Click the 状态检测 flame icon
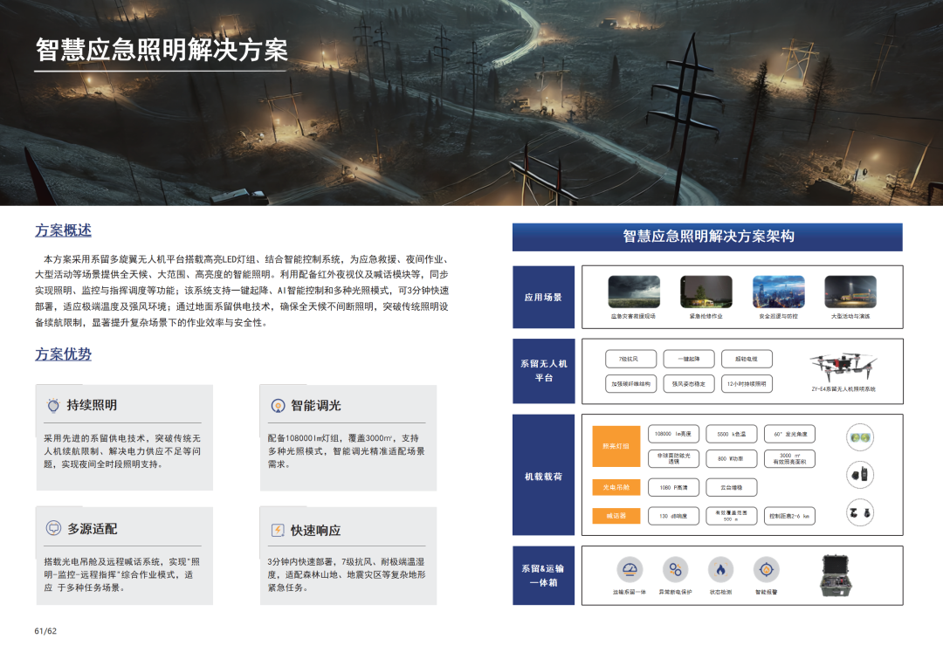 click(720, 570)
